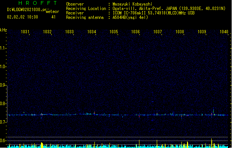Click the meteor count value 41
This screenshot has width=232, height=148.
(53, 17)
